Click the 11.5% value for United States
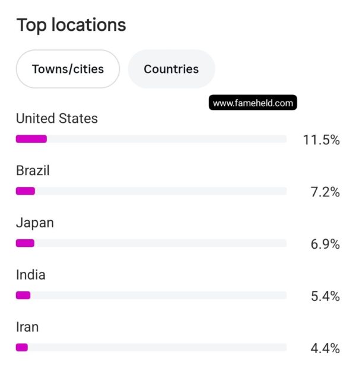The height and width of the screenshot is (384, 356). (321, 140)
